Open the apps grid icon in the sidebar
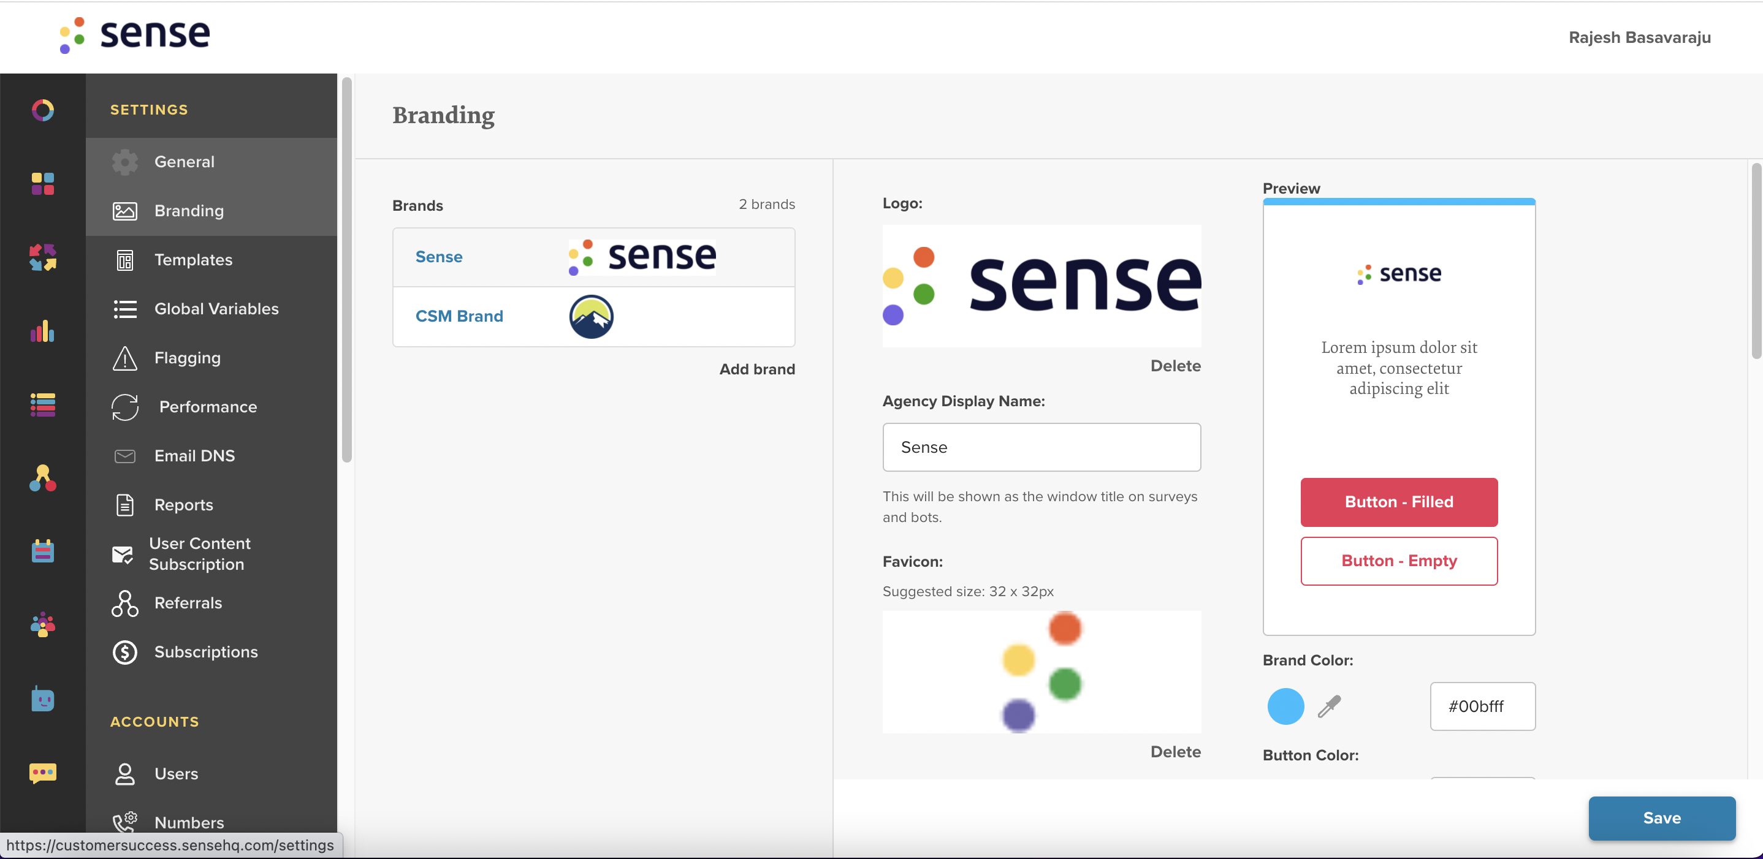Screen dimensions: 1763x859 tap(42, 183)
